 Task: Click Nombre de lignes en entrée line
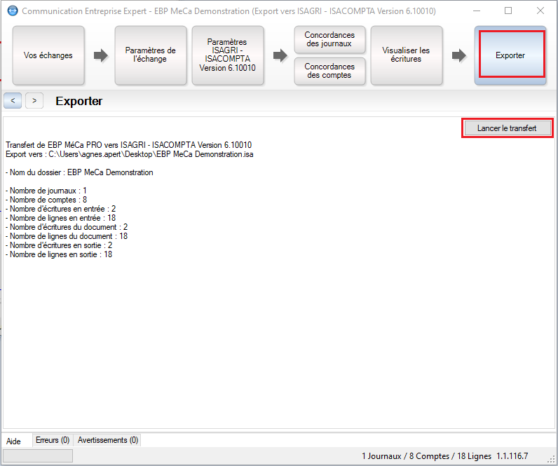coord(61,218)
